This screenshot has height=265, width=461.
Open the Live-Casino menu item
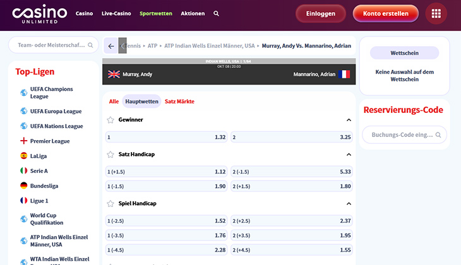click(116, 13)
